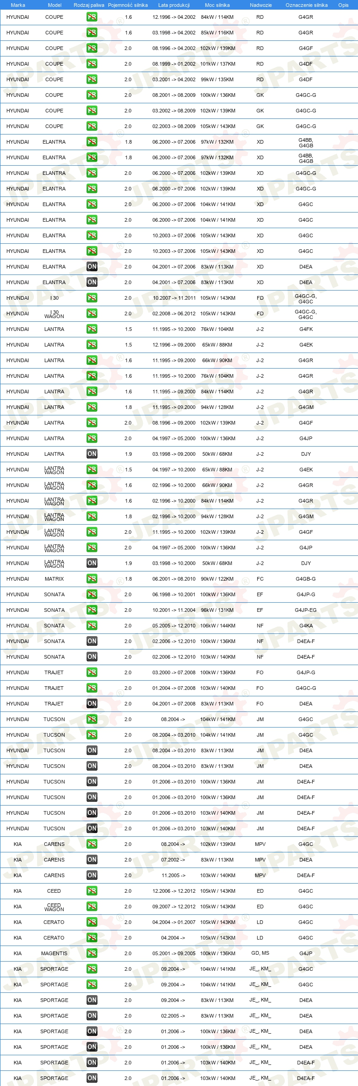Click petrol icon in Tucson open-ended 08.2004 row

coord(92,719)
